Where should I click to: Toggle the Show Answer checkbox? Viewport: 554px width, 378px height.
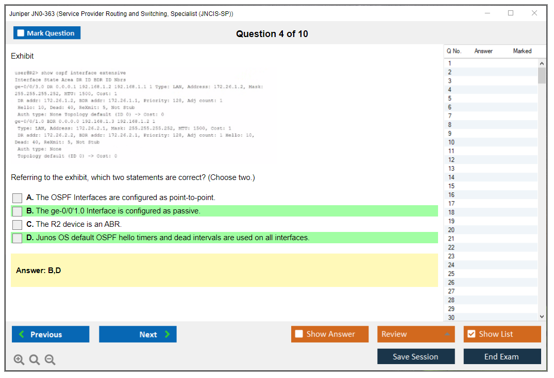click(299, 334)
